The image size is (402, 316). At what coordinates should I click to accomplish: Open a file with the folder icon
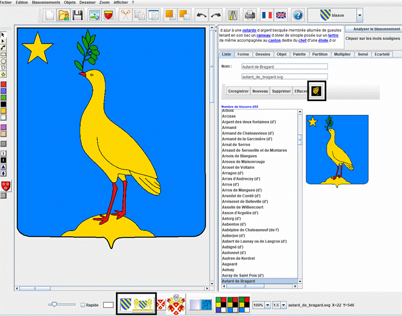point(64,15)
